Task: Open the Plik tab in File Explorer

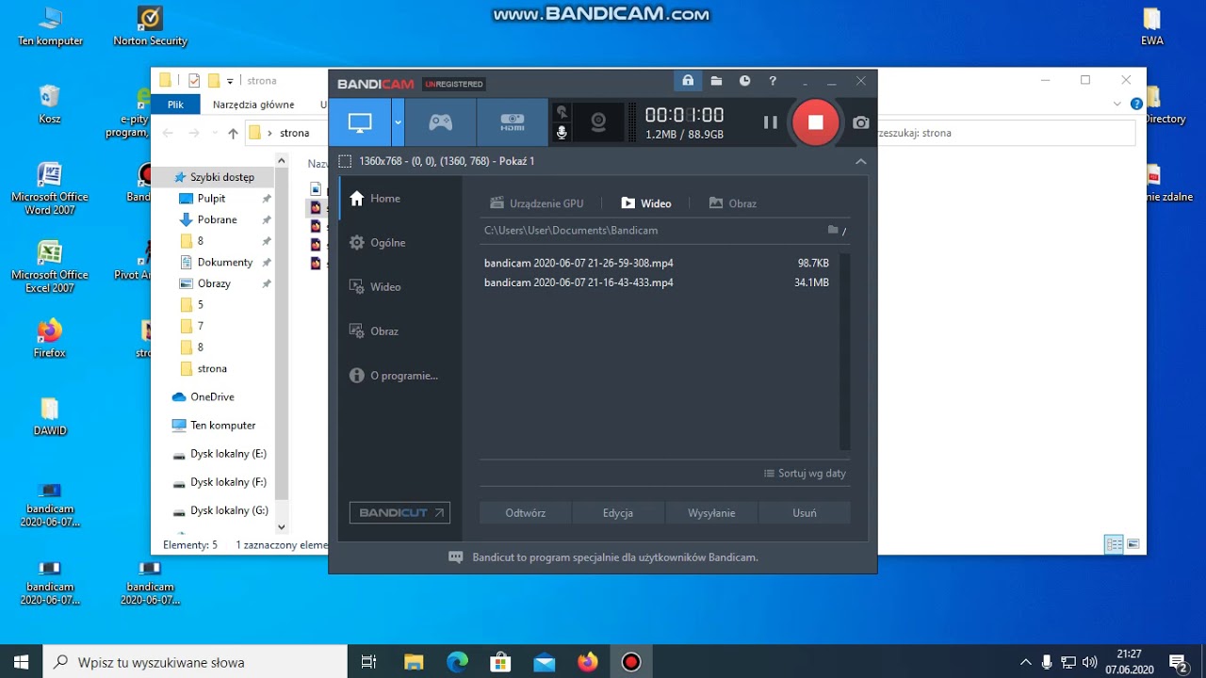Action: (175, 105)
